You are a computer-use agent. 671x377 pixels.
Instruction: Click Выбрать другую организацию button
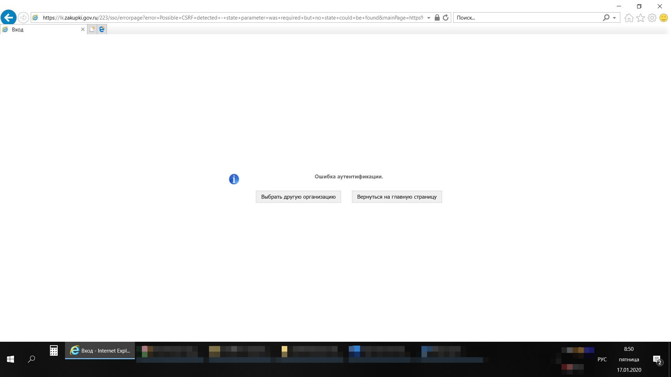[298, 197]
